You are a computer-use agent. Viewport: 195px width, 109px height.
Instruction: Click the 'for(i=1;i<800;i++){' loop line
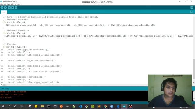15,22
